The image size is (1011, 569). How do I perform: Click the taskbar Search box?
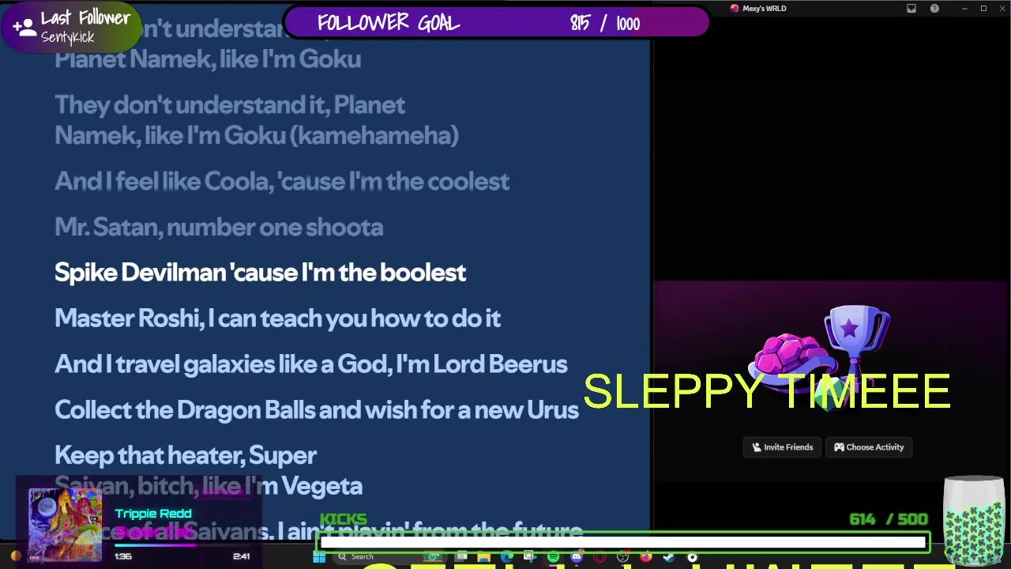tap(391, 557)
